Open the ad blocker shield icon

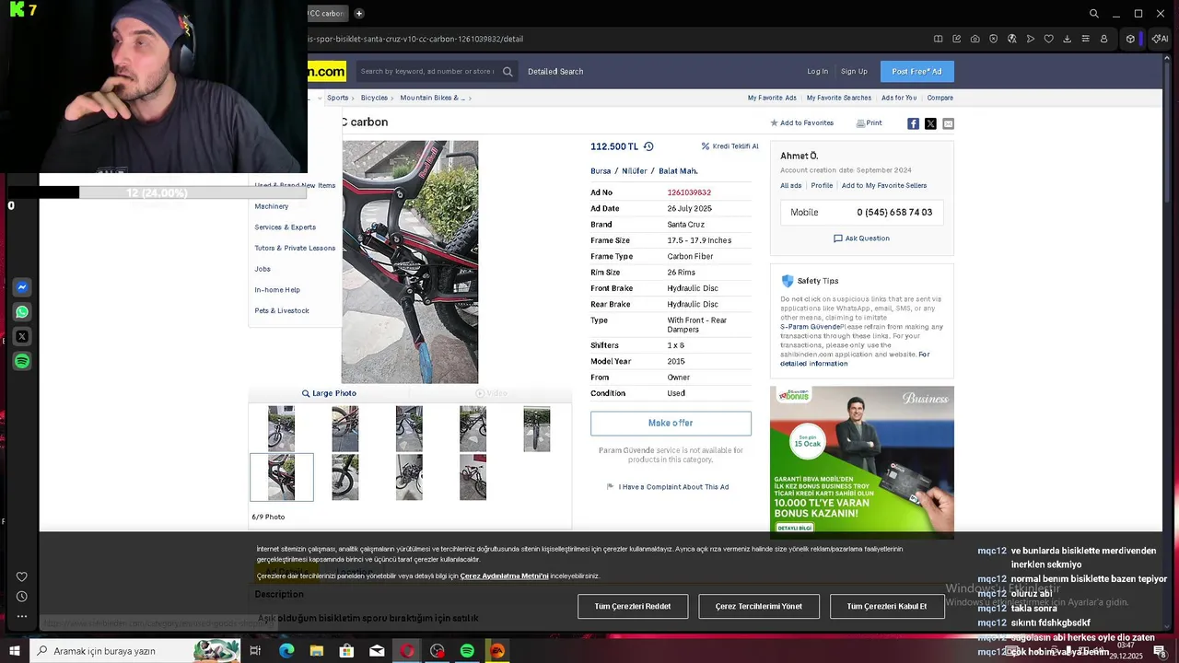pos(994,39)
